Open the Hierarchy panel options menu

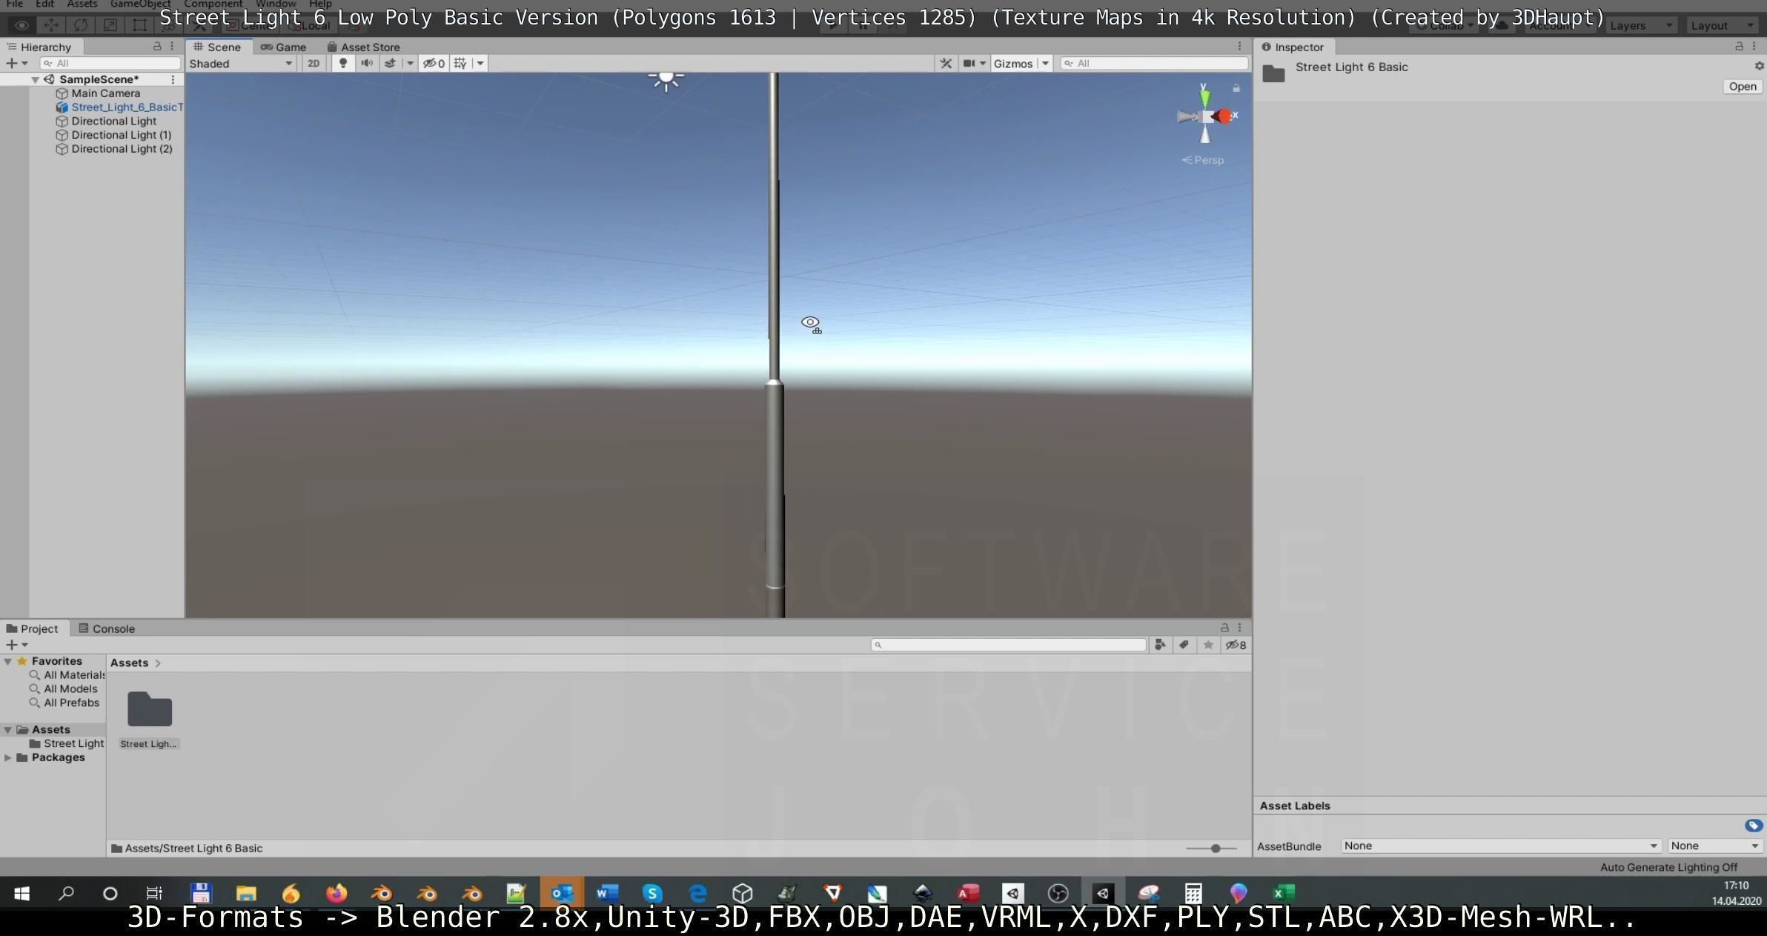(x=172, y=47)
